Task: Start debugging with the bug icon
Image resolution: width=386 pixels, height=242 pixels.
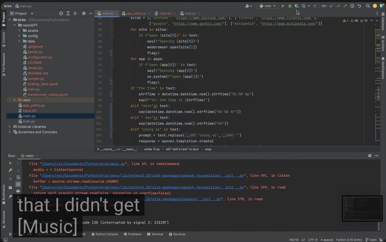Action: pyautogui.click(x=290, y=6)
